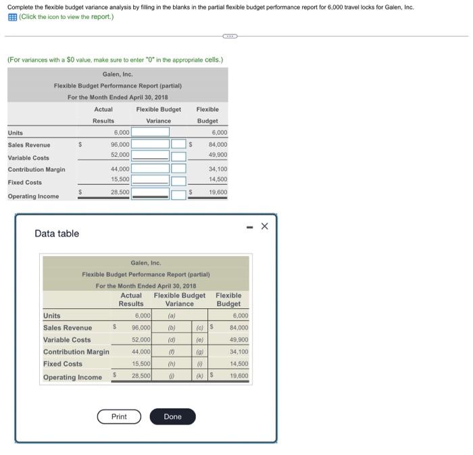The width and height of the screenshot is (473, 455).
Task: Click 34,100 flexible budget value in upper report
Action: click(218, 169)
